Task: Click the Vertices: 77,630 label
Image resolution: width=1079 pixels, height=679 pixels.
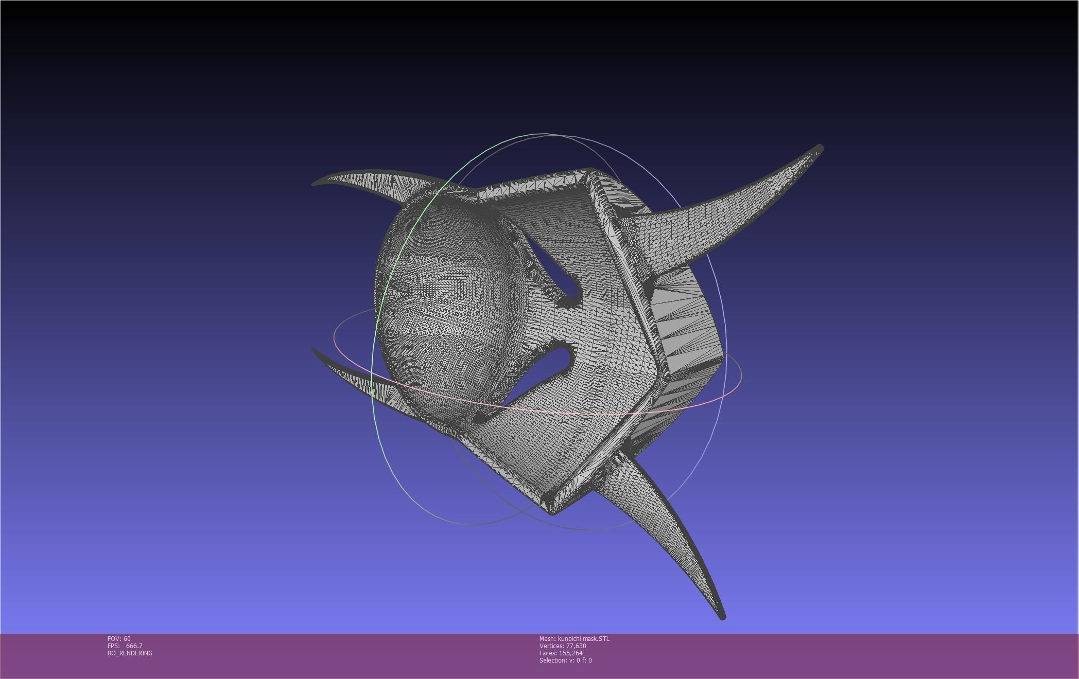Action: [x=562, y=646]
